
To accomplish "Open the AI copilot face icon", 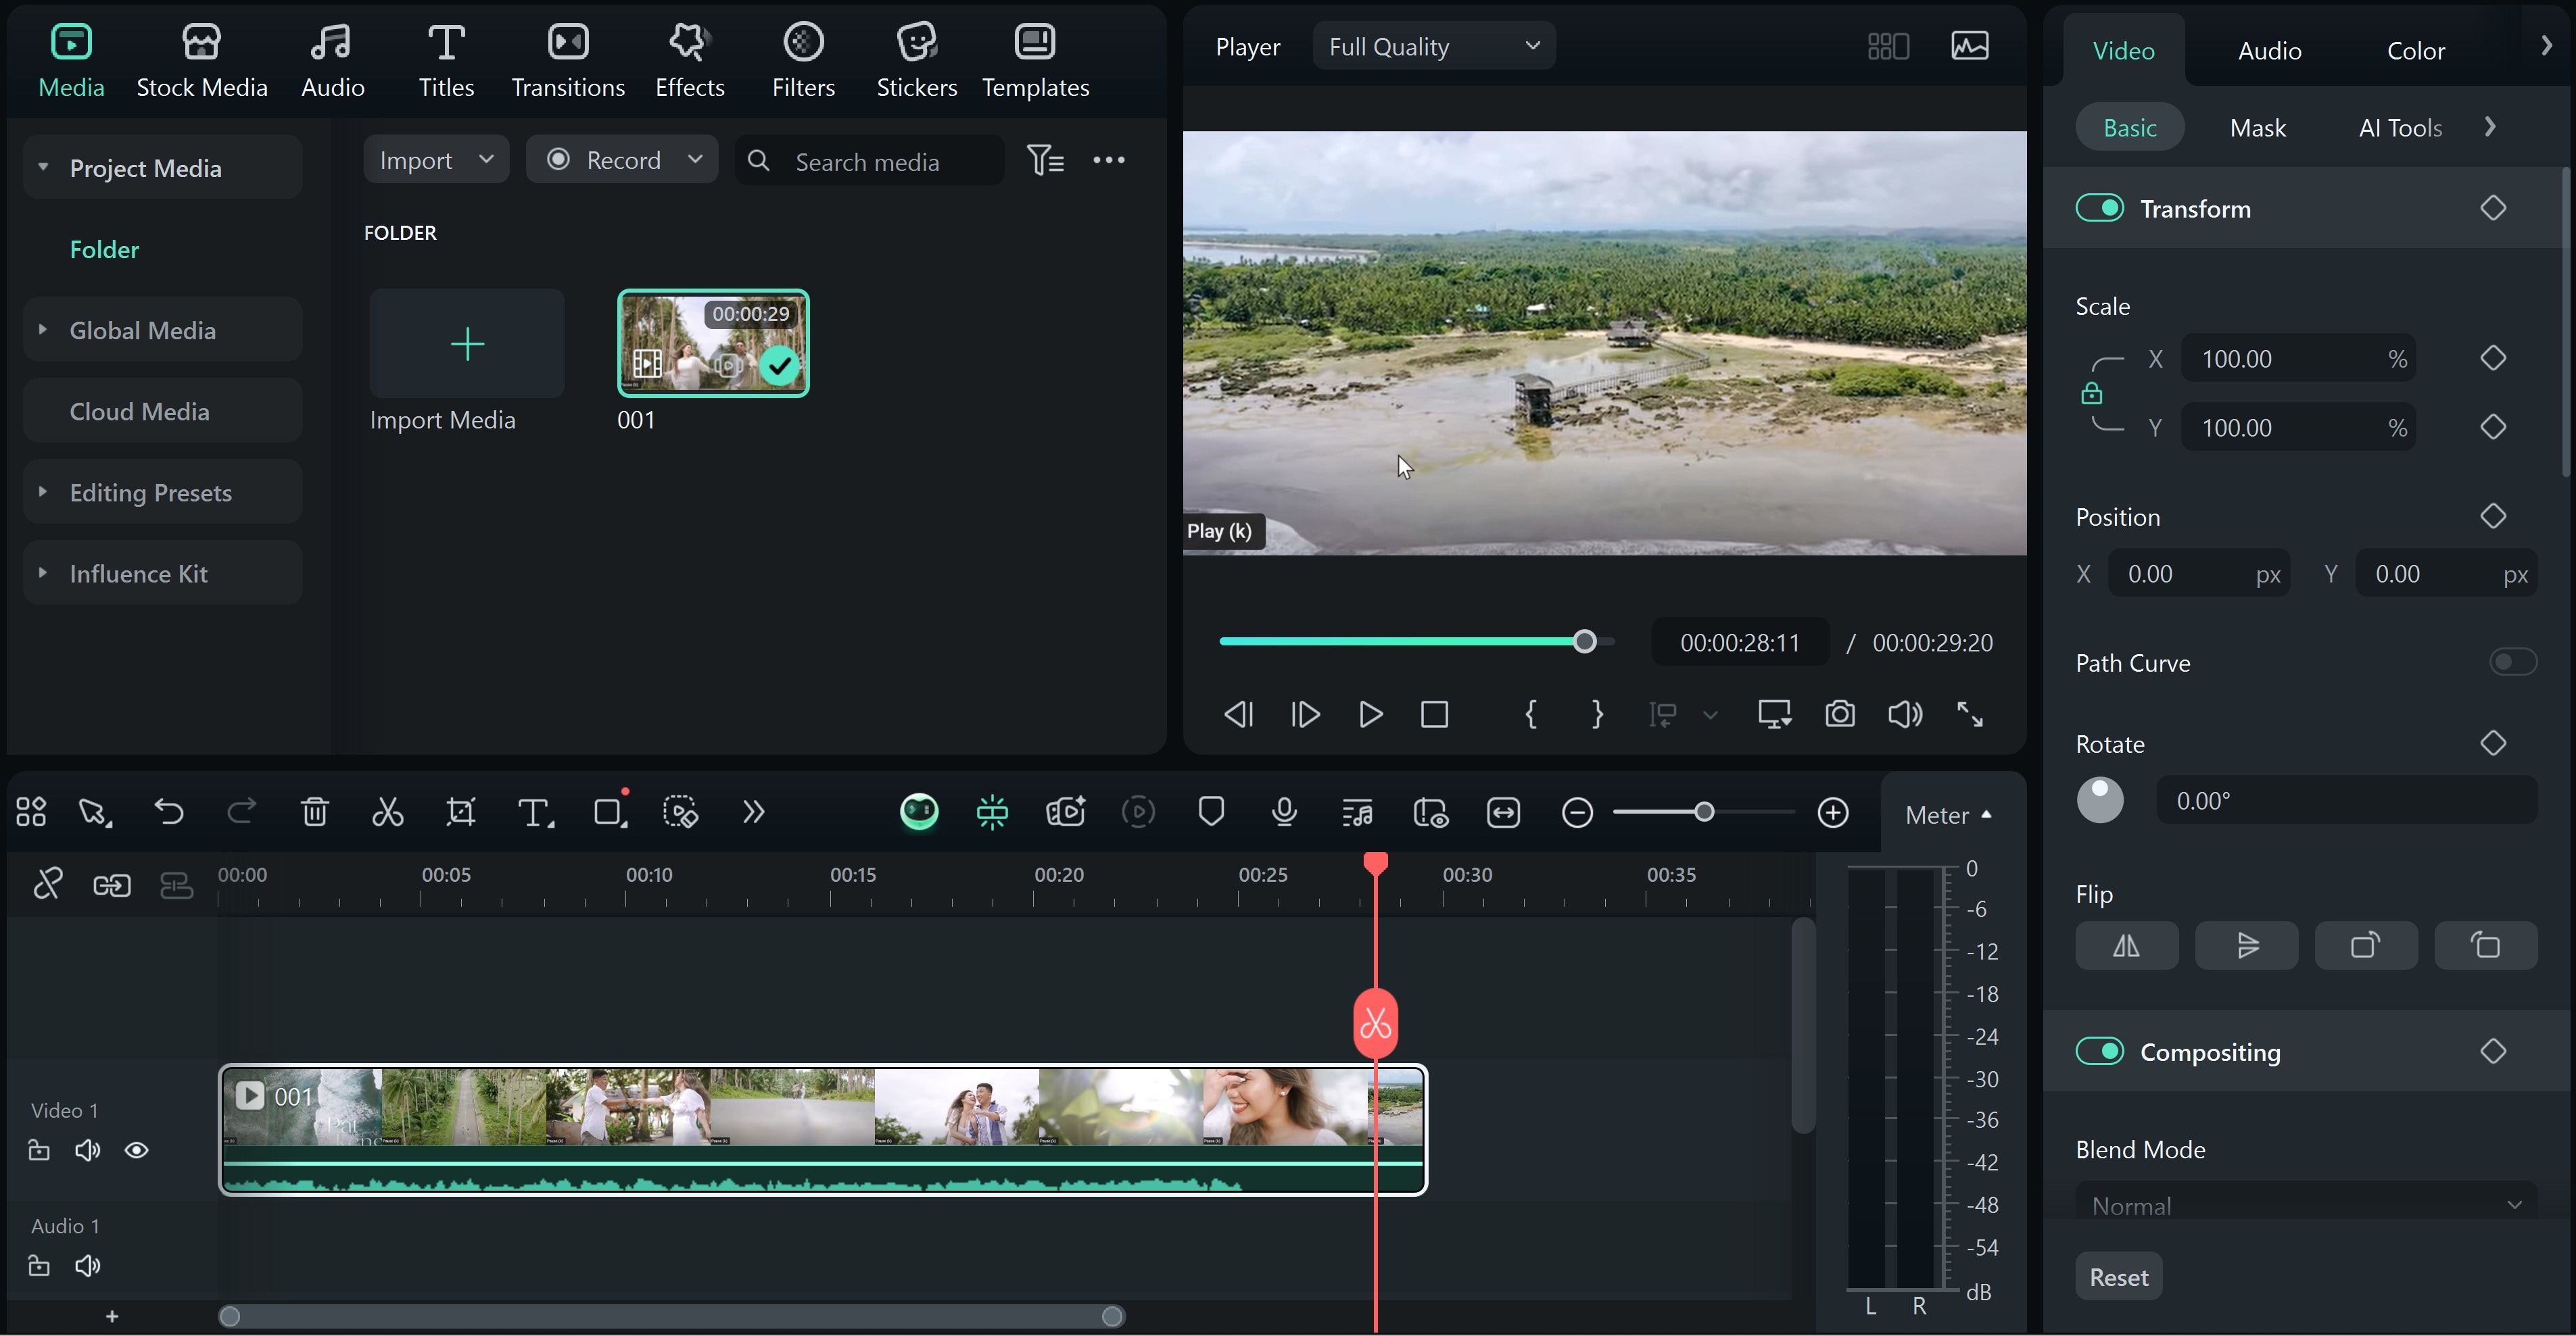I will [x=919, y=812].
